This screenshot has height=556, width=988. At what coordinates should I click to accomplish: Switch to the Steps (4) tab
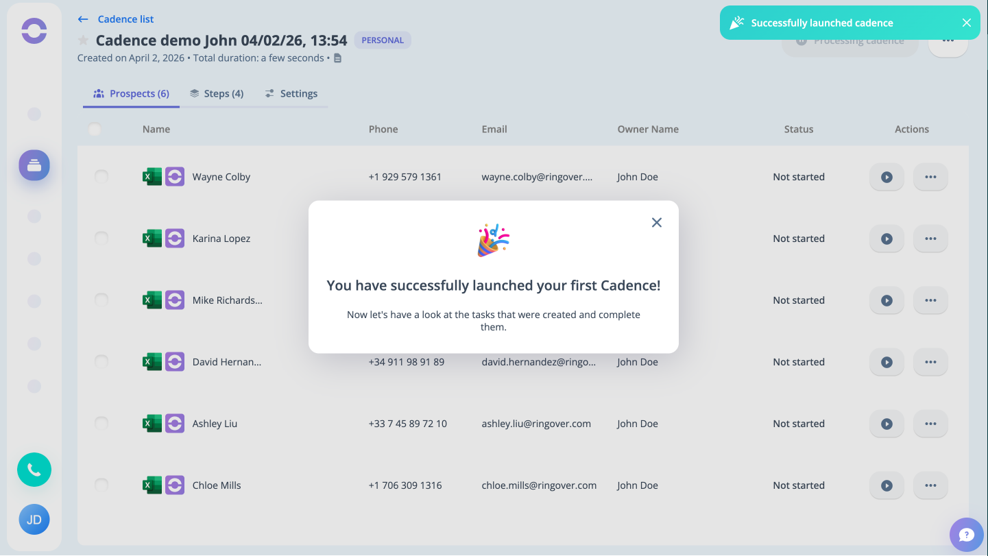pyautogui.click(x=217, y=94)
